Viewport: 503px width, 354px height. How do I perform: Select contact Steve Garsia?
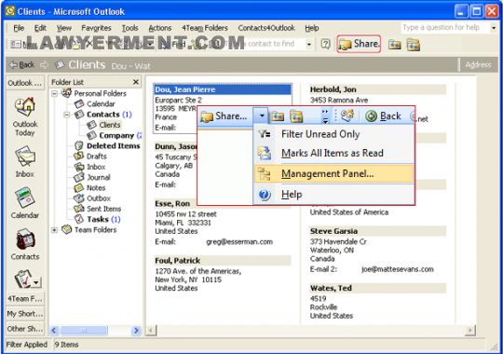coord(377,231)
